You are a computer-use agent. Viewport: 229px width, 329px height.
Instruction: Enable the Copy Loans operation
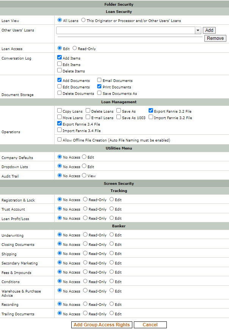59,111
